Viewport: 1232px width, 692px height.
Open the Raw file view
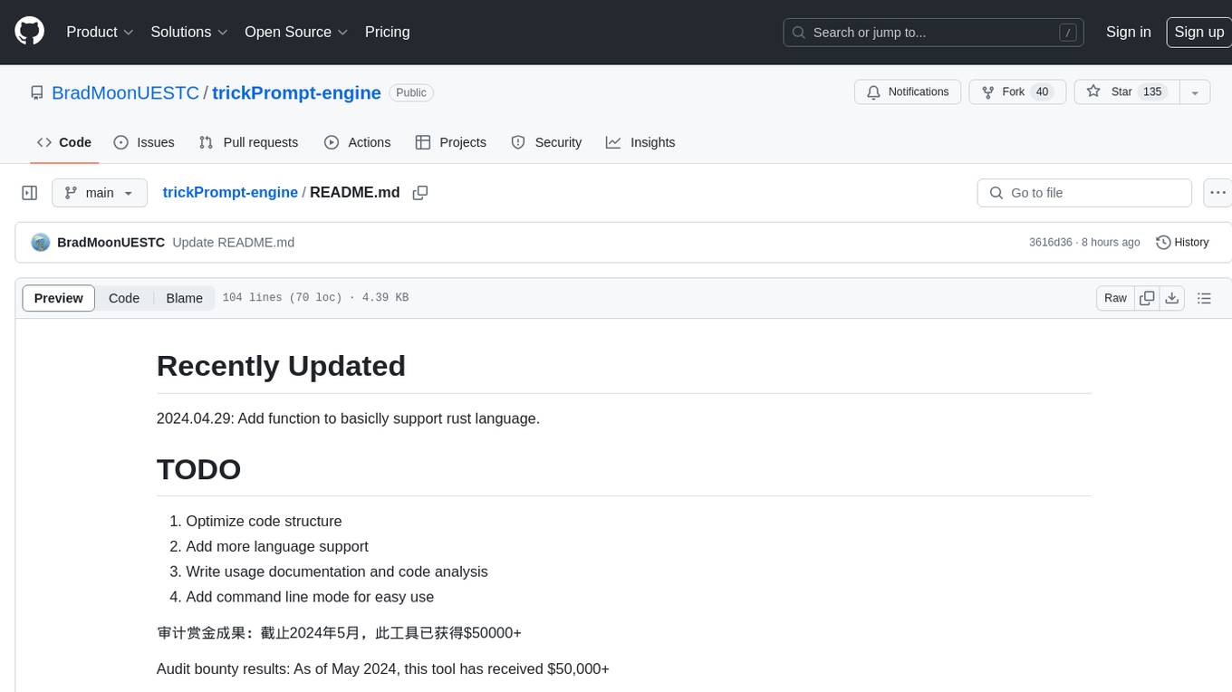point(1115,298)
